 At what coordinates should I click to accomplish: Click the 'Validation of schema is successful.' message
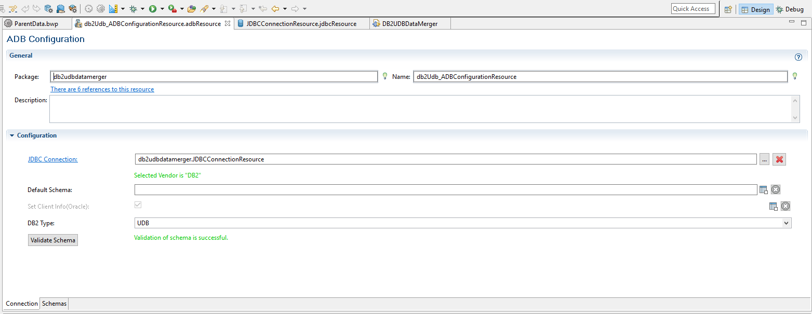point(181,238)
